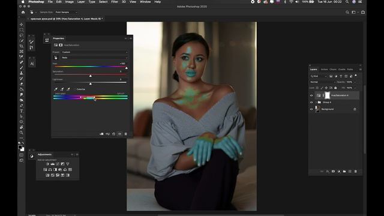The image size is (384, 216).
Task: Select the Crop tool
Action: click(x=22, y=46)
